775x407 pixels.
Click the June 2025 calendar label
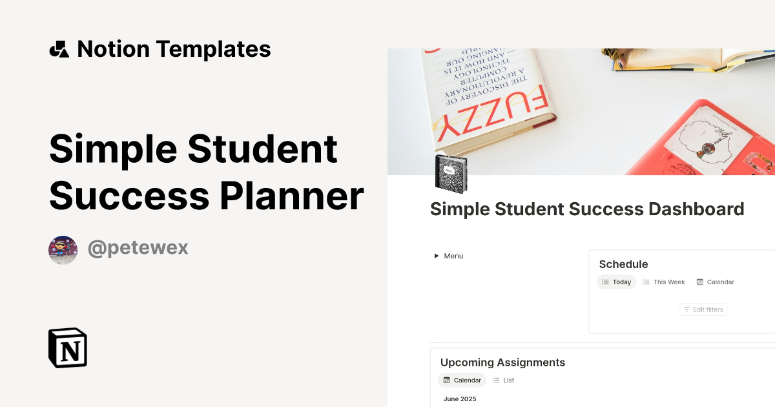pyautogui.click(x=460, y=399)
